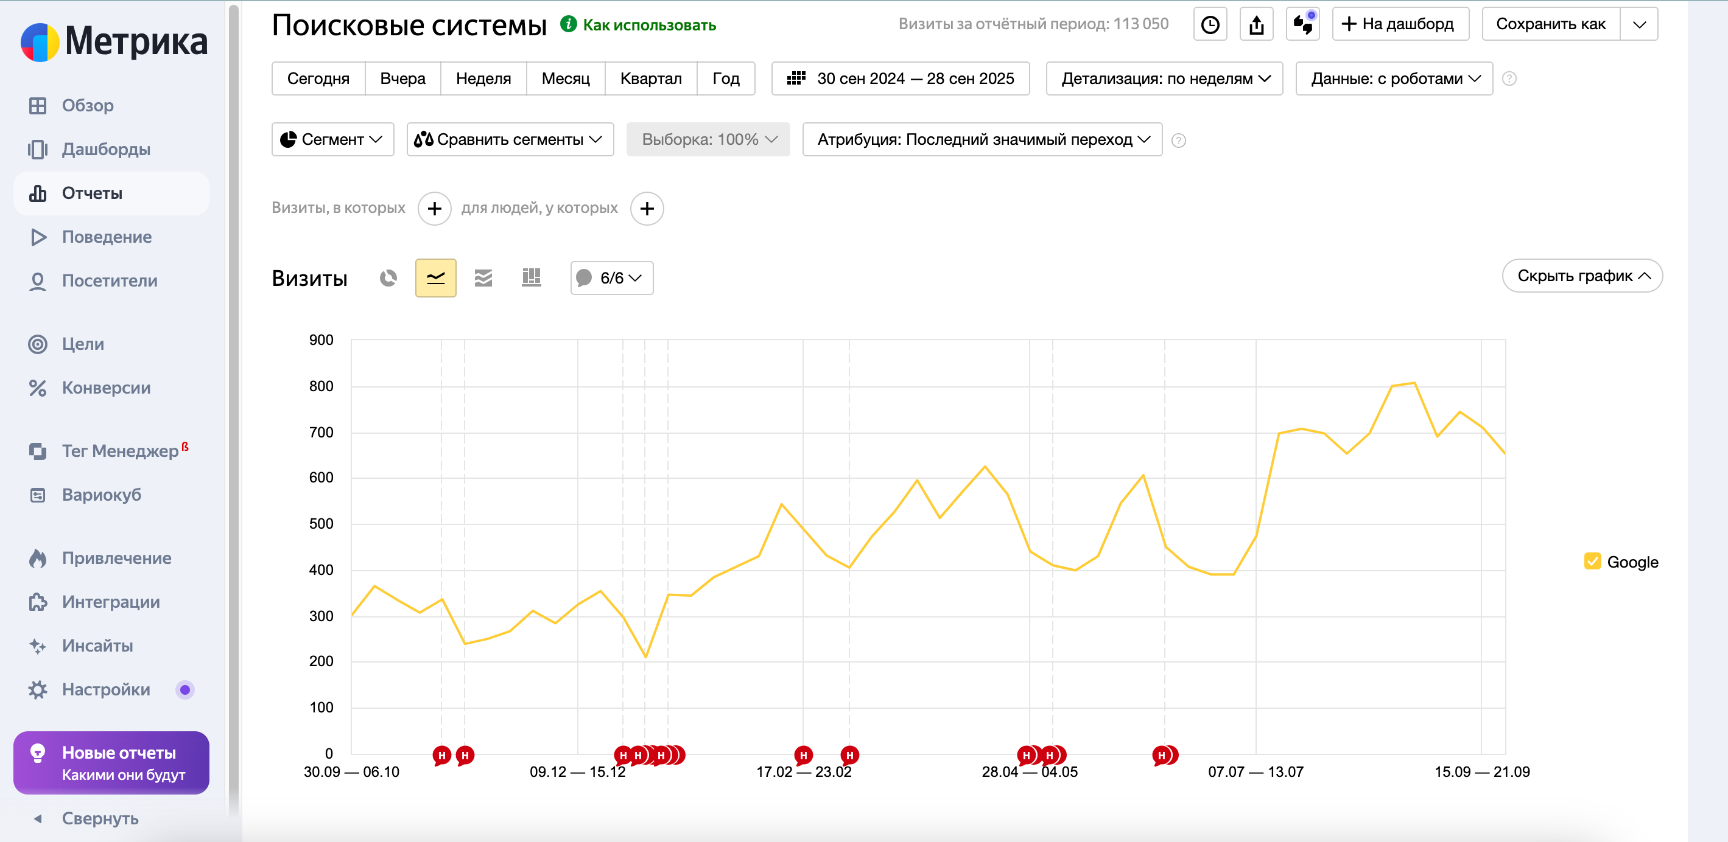Select the Месяц period tab
The width and height of the screenshot is (1728, 842).
click(565, 78)
